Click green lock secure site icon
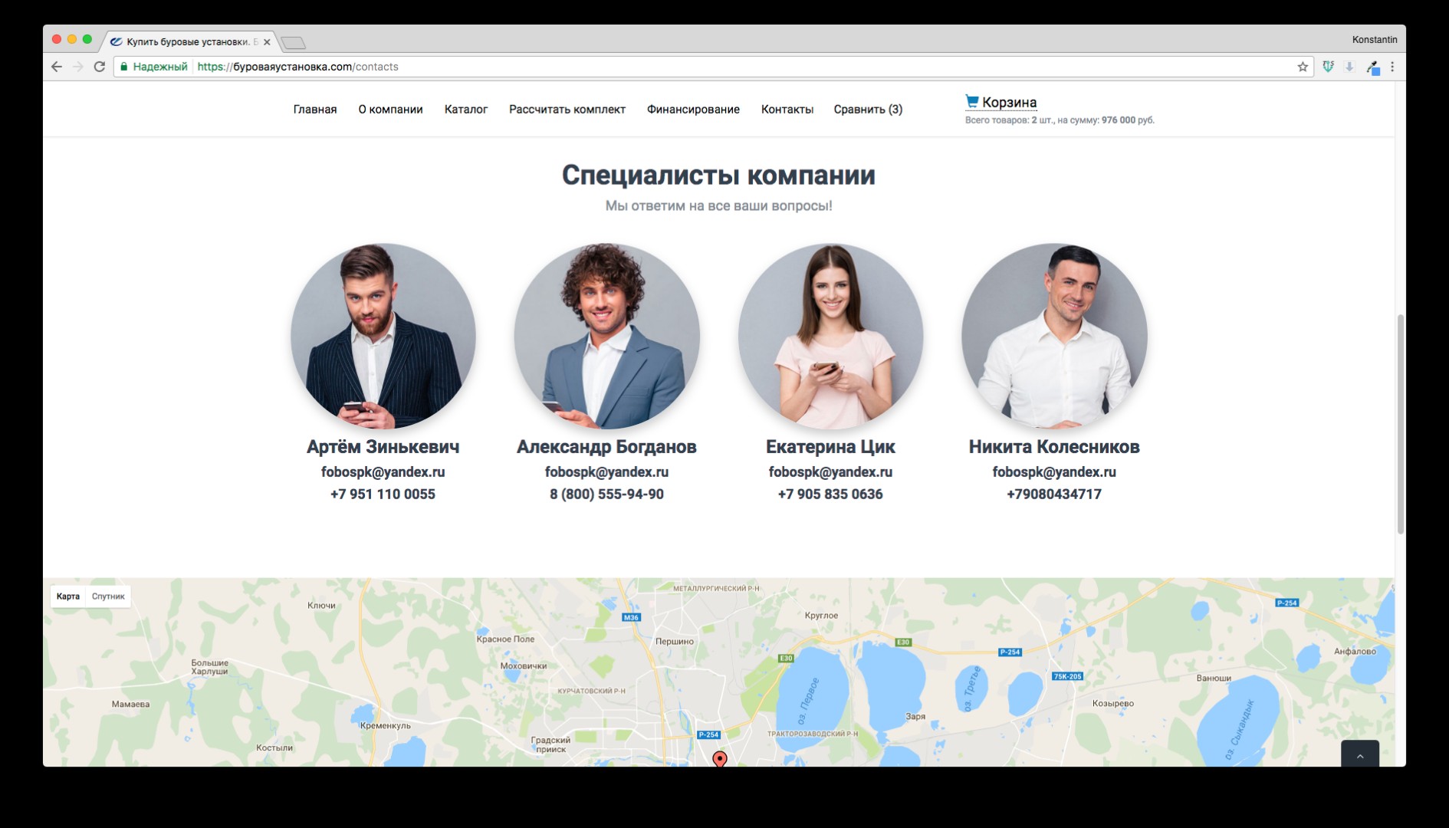Image resolution: width=1449 pixels, height=828 pixels. pos(123,67)
